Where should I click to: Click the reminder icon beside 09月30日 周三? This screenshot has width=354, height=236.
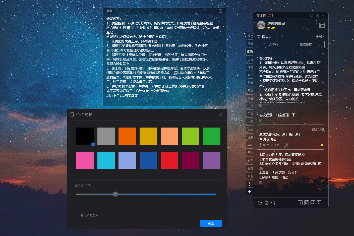click(286, 145)
